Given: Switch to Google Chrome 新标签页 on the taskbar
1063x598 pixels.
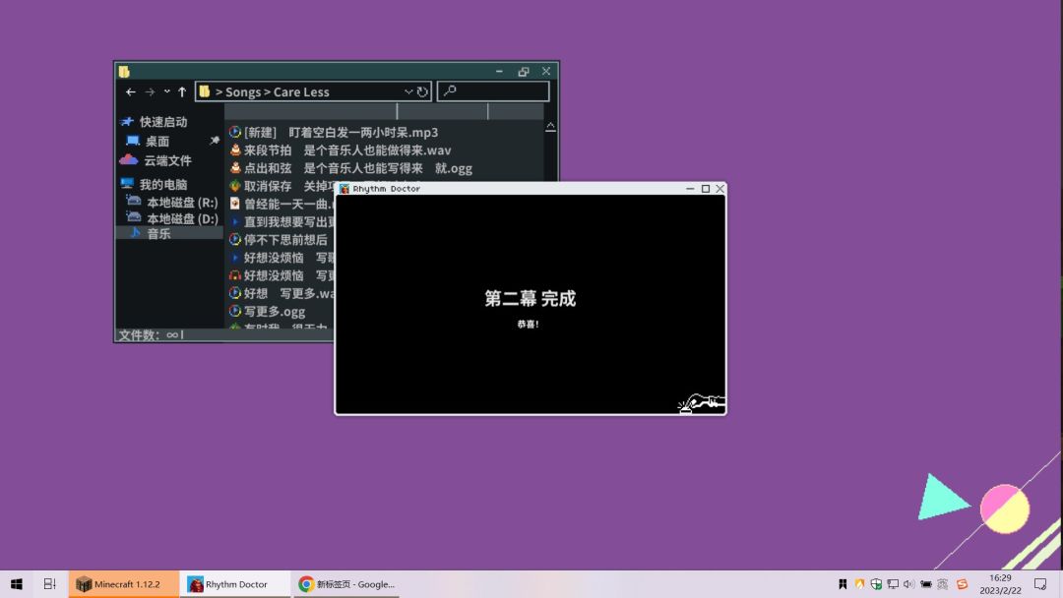Looking at the screenshot, I should click(347, 584).
